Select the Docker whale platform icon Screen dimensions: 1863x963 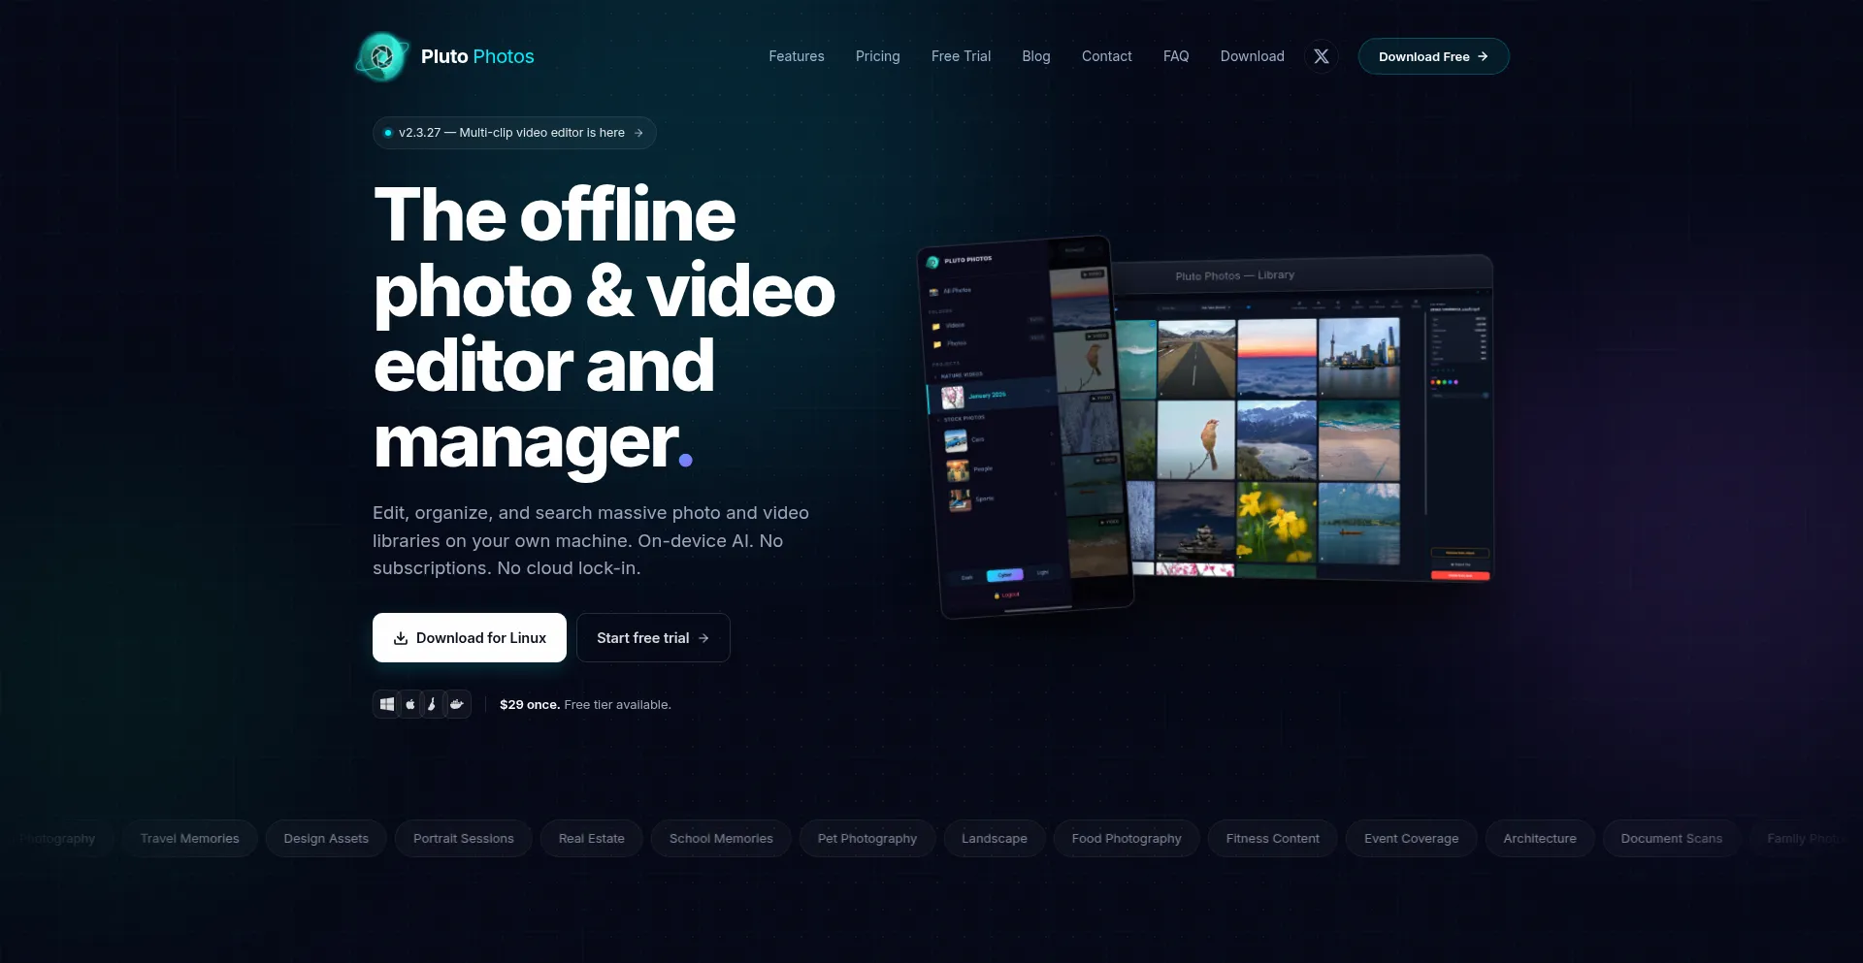coord(457,704)
